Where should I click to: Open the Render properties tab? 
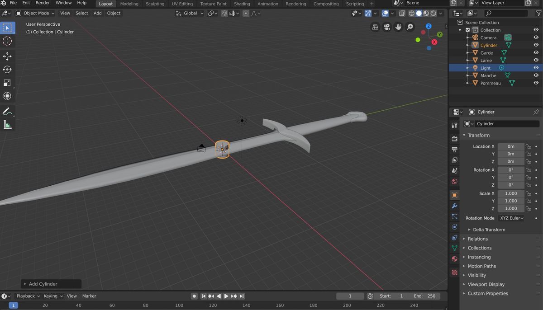point(455,139)
